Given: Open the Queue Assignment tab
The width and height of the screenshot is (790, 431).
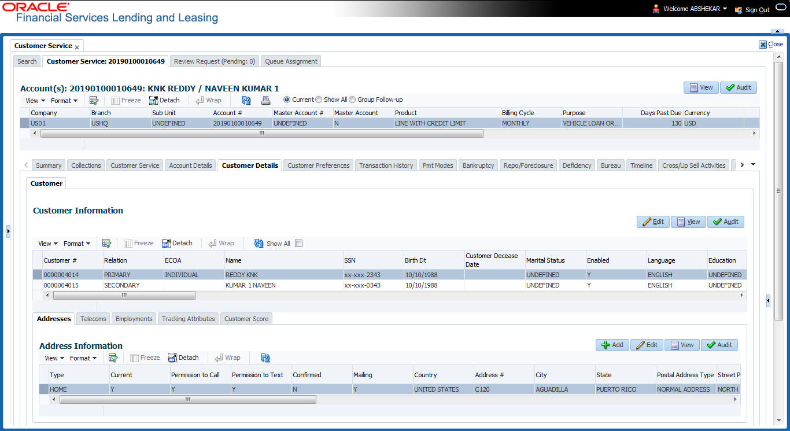Looking at the screenshot, I should pyautogui.click(x=291, y=61).
